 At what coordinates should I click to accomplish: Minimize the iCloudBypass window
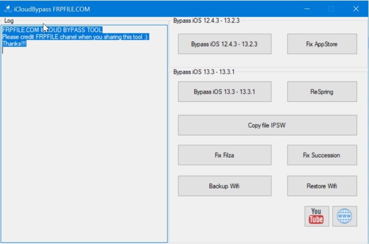pyautogui.click(x=307, y=9)
